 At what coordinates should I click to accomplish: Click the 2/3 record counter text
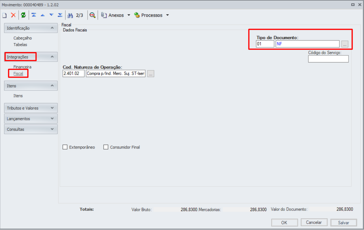point(80,15)
